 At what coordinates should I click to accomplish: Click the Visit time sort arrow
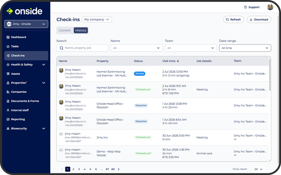coord(178,61)
